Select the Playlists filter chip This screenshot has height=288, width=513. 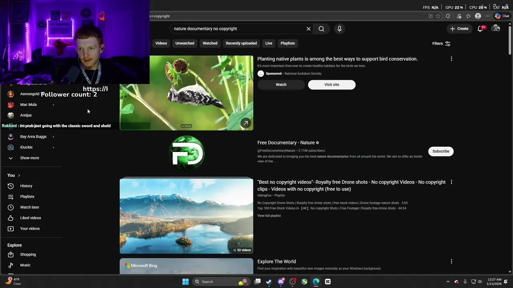(x=288, y=43)
